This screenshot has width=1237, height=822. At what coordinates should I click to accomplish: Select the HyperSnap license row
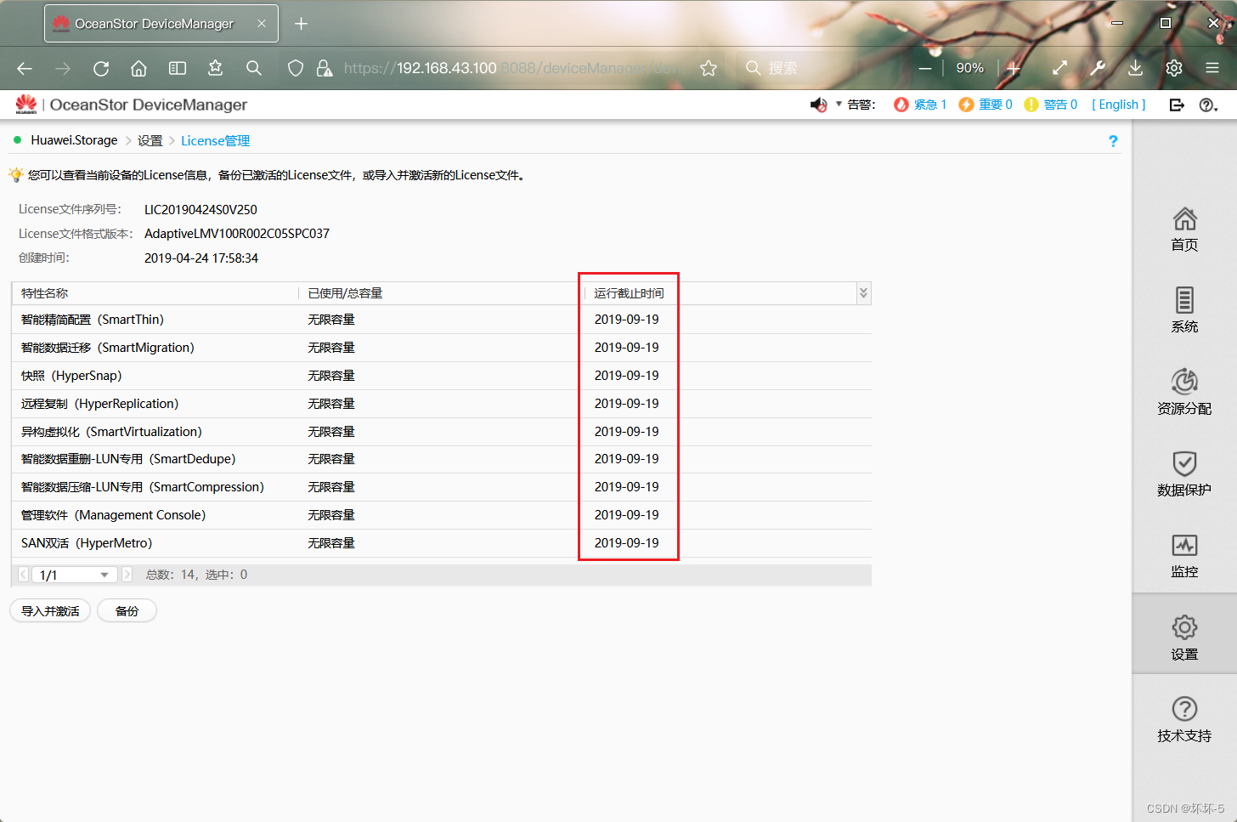click(442, 376)
